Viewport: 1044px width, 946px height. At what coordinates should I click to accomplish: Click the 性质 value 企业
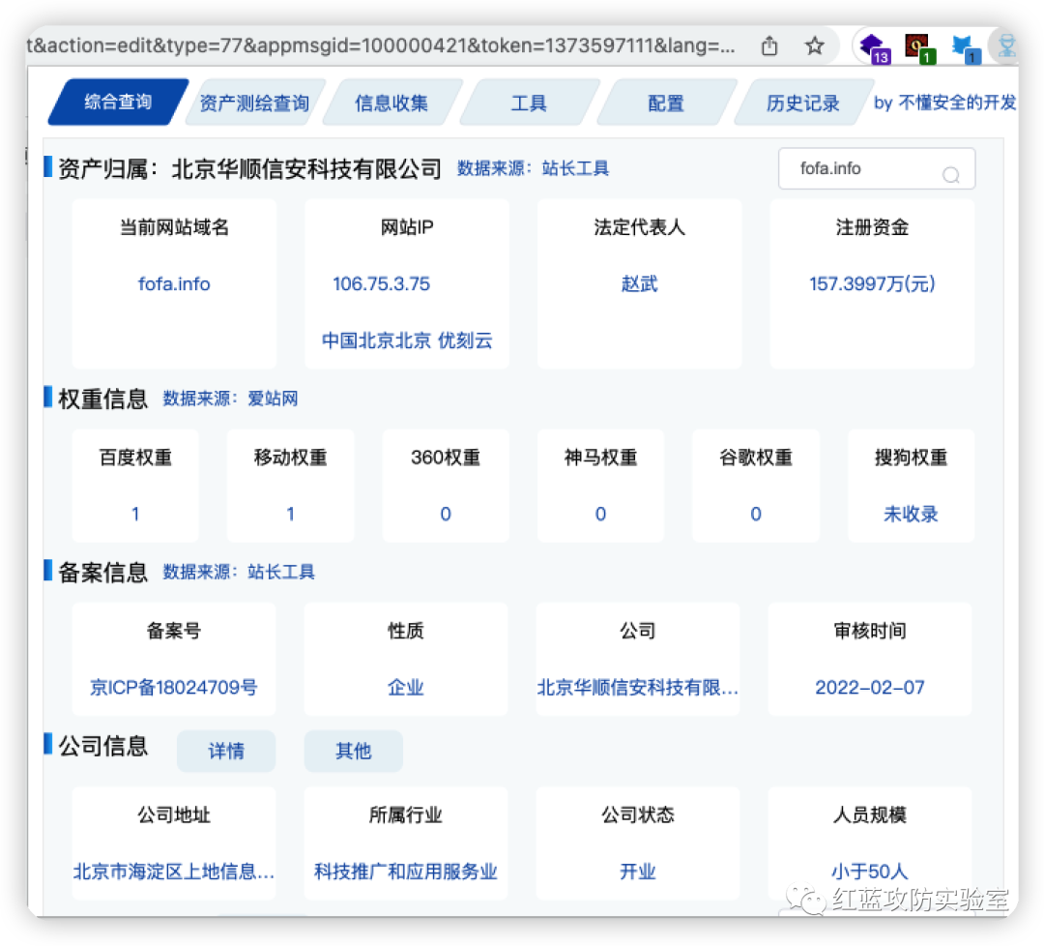[405, 687]
